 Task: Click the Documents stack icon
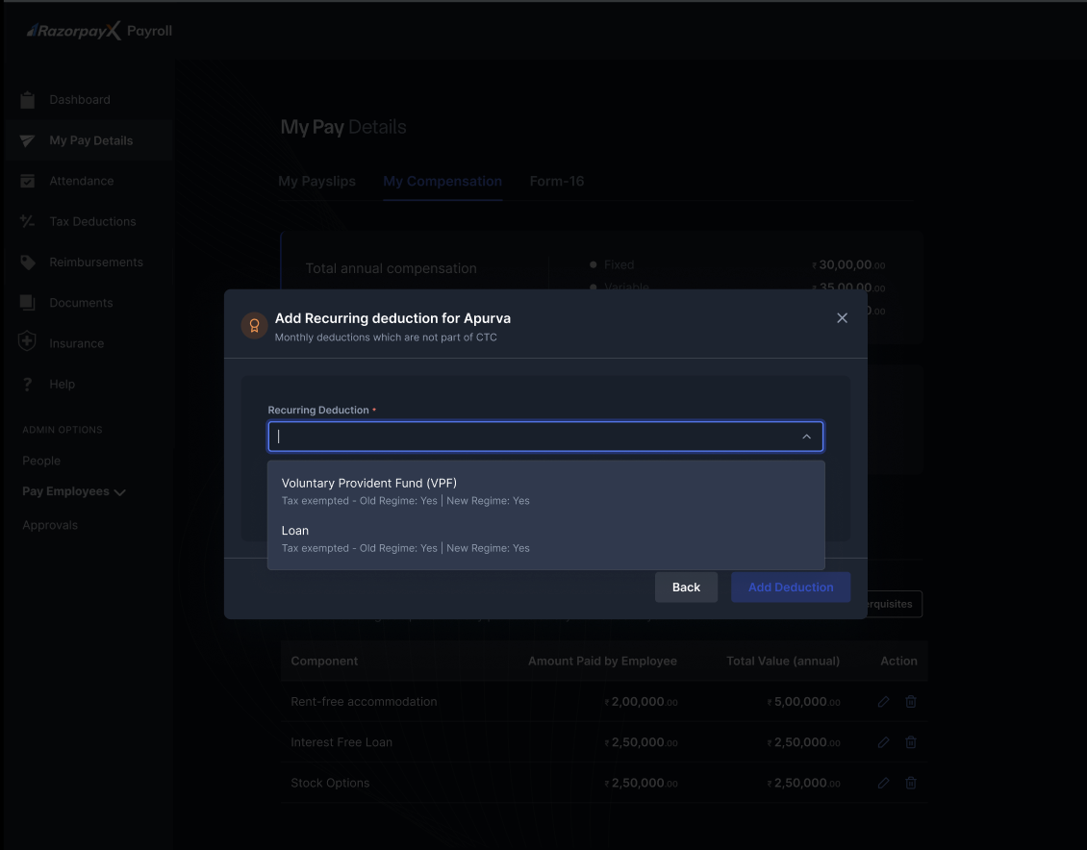click(x=28, y=303)
